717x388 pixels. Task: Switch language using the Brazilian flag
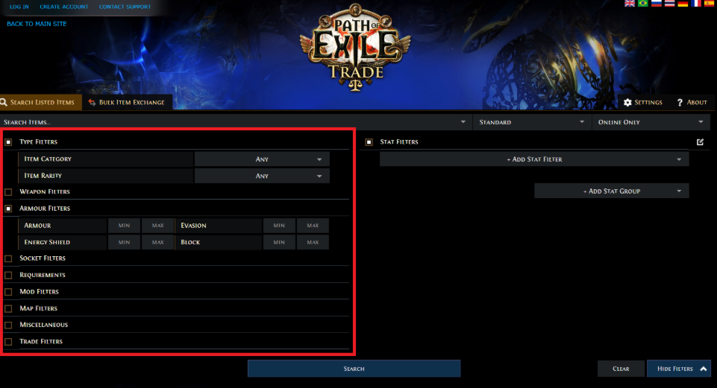point(643,3)
